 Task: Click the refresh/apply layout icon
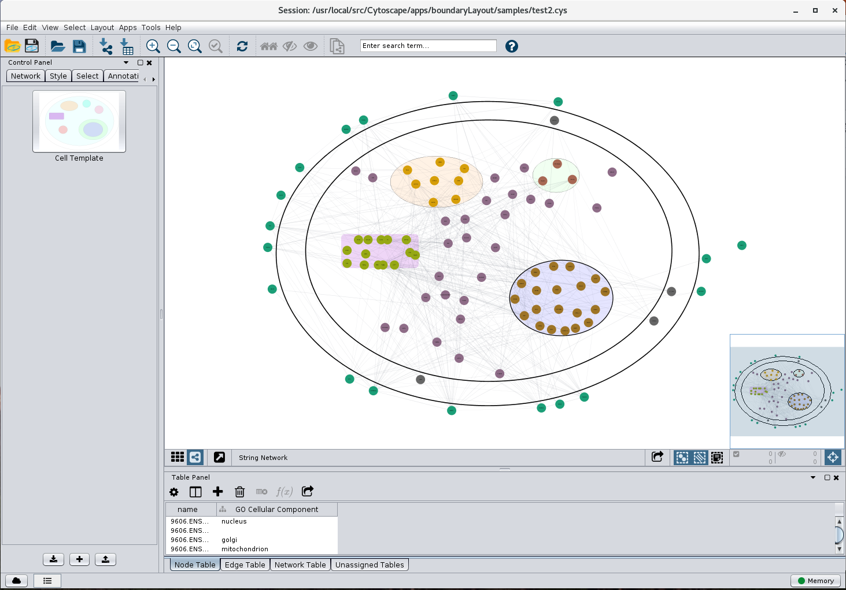pyautogui.click(x=242, y=46)
